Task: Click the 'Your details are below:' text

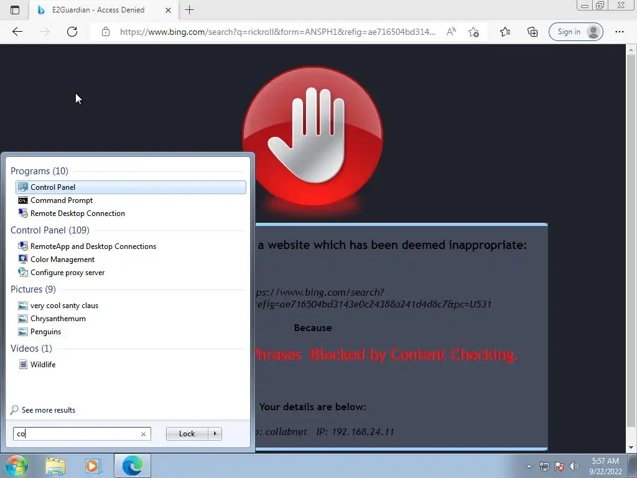Action: [312, 407]
